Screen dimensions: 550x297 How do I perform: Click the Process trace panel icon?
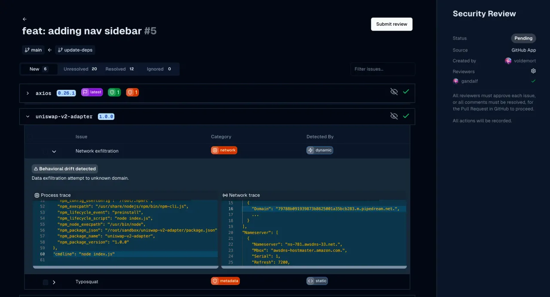click(37, 195)
